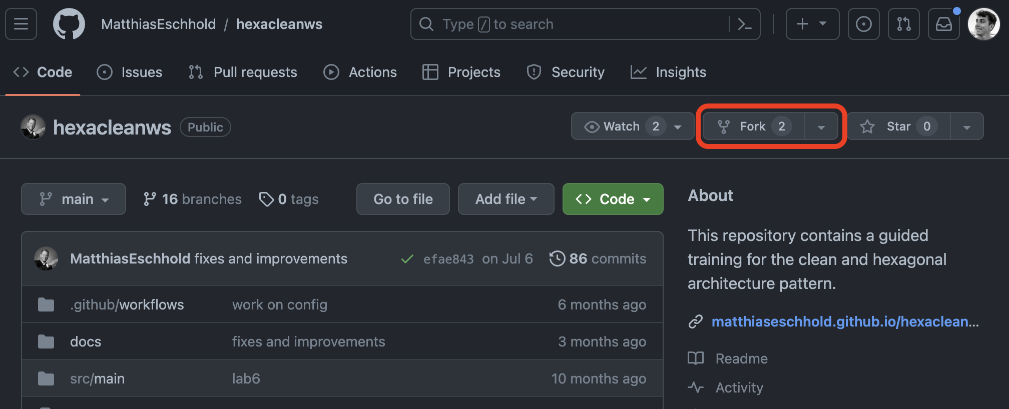Open the lab6 commit message

pos(246,378)
